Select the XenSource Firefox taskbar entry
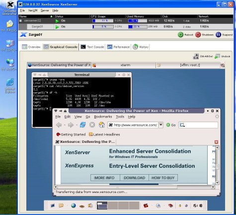This screenshot has height=215, width=236. pos(59,65)
